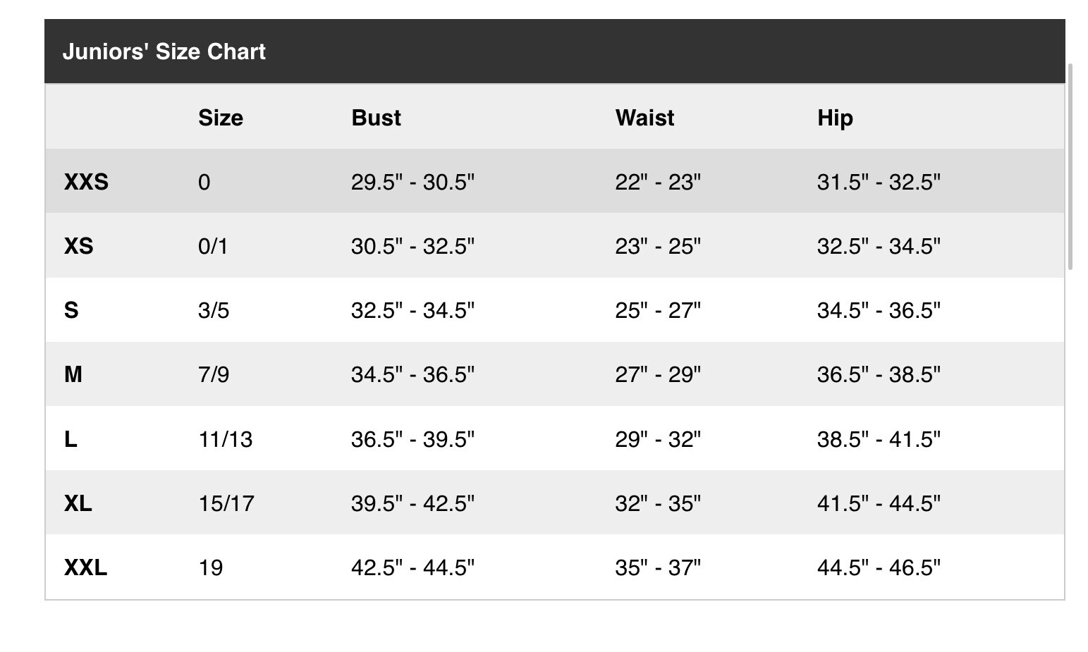Viewport: 1088px width, 652px height.
Task: Click the Juniors' Size Chart title
Action: [164, 51]
